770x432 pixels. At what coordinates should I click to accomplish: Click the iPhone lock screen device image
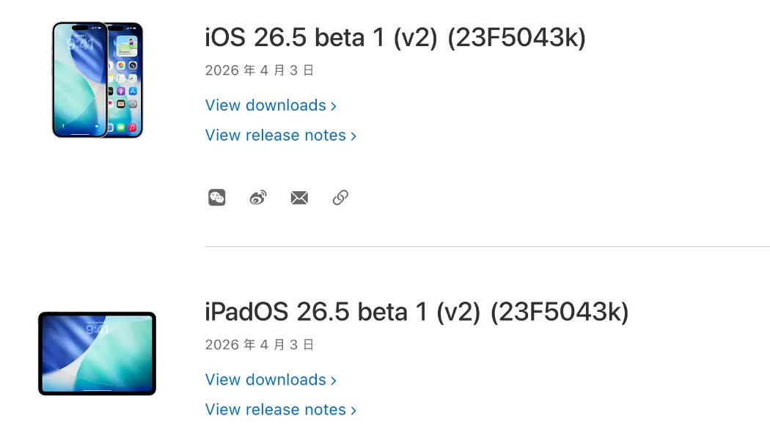77,79
